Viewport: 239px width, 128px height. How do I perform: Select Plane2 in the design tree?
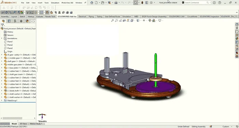[10, 45]
